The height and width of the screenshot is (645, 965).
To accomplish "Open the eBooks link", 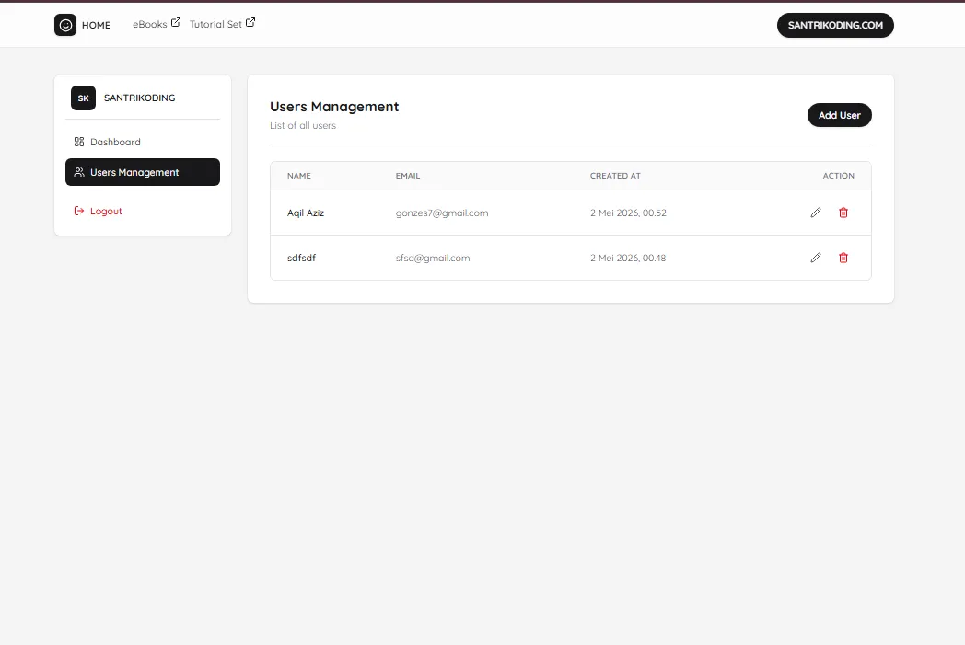I will (149, 24).
